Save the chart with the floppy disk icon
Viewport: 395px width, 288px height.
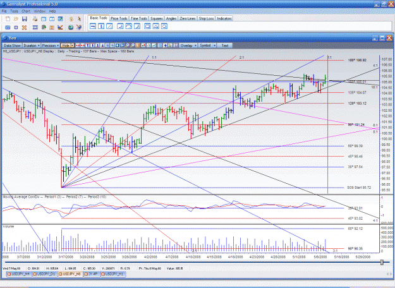(25, 19)
